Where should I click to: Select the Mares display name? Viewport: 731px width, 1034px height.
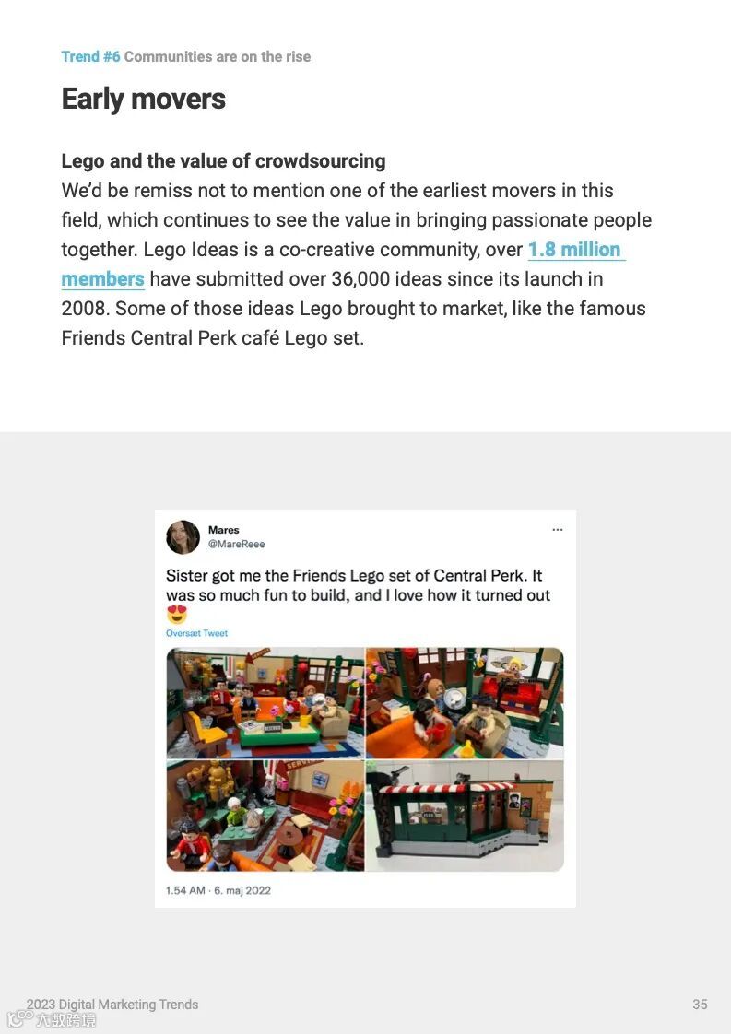point(224,530)
